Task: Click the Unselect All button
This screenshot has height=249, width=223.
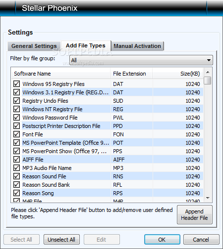Action: click(x=61, y=240)
